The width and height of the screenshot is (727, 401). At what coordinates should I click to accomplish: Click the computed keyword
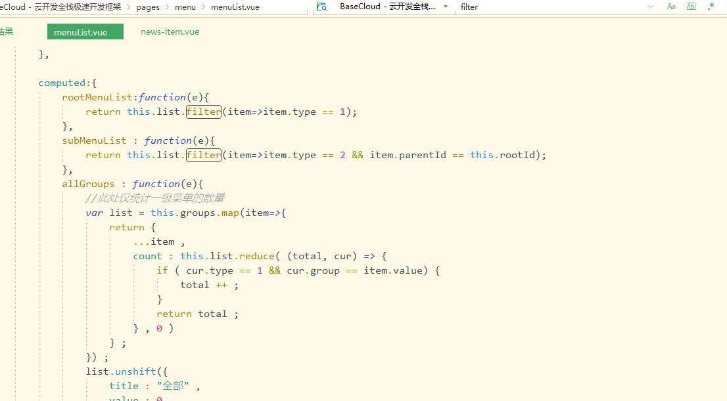coord(62,83)
